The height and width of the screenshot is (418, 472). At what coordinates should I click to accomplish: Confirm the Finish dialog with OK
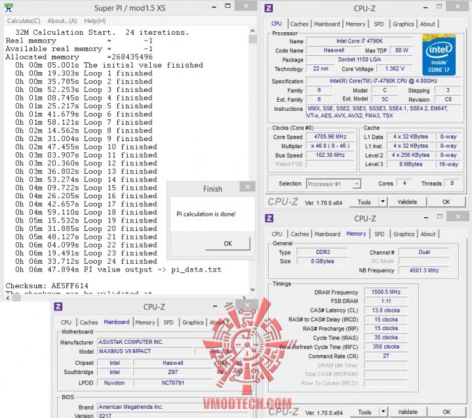227,243
